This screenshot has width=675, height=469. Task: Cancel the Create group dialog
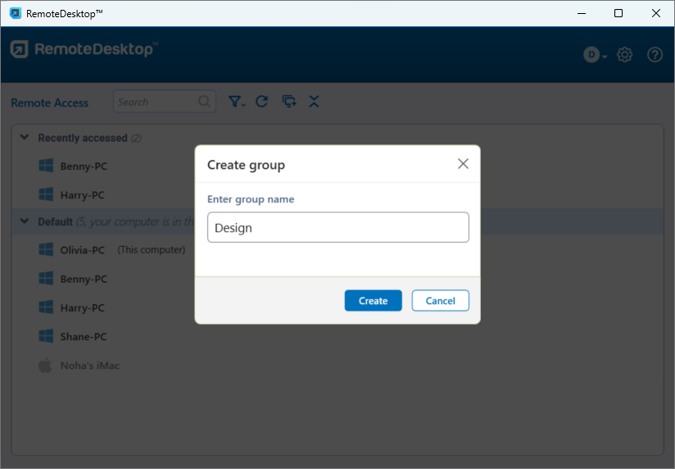(x=440, y=301)
